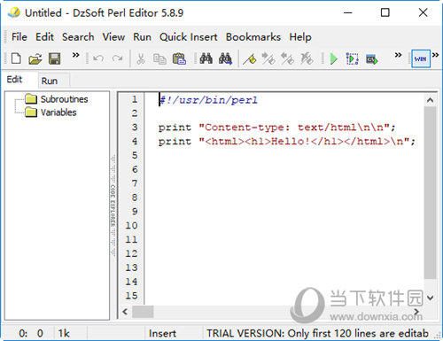
Task: Click the horizontal scrollbar left arrow
Action: click(125, 312)
